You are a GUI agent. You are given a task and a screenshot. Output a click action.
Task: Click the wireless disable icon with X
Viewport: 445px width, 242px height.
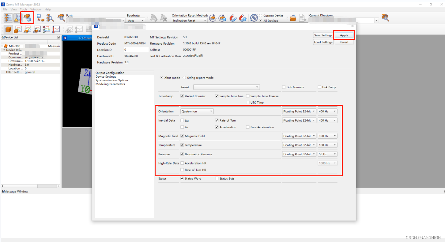[164, 18]
